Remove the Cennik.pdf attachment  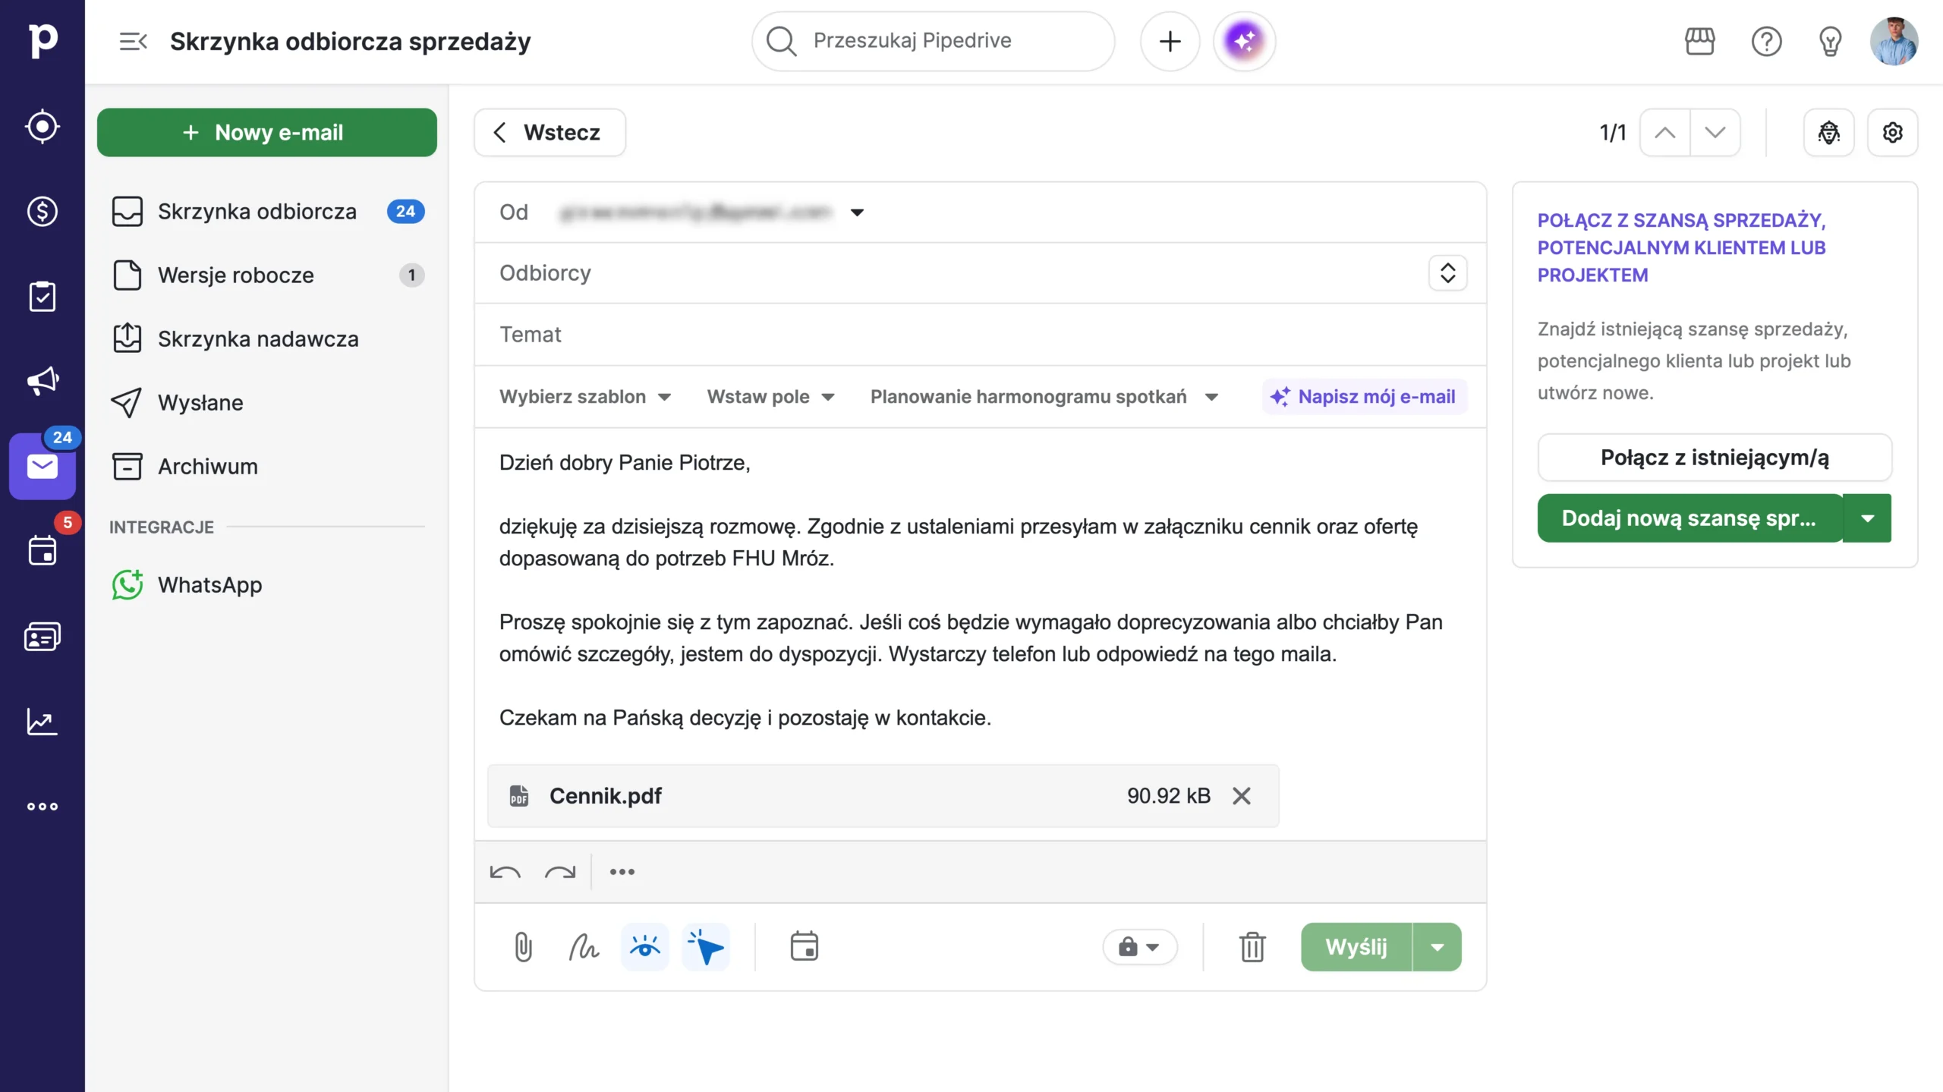click(x=1242, y=796)
